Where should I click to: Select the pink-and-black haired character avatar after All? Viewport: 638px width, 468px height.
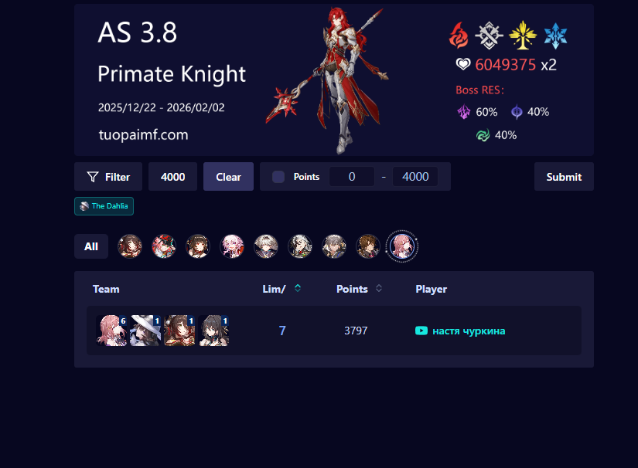164,246
